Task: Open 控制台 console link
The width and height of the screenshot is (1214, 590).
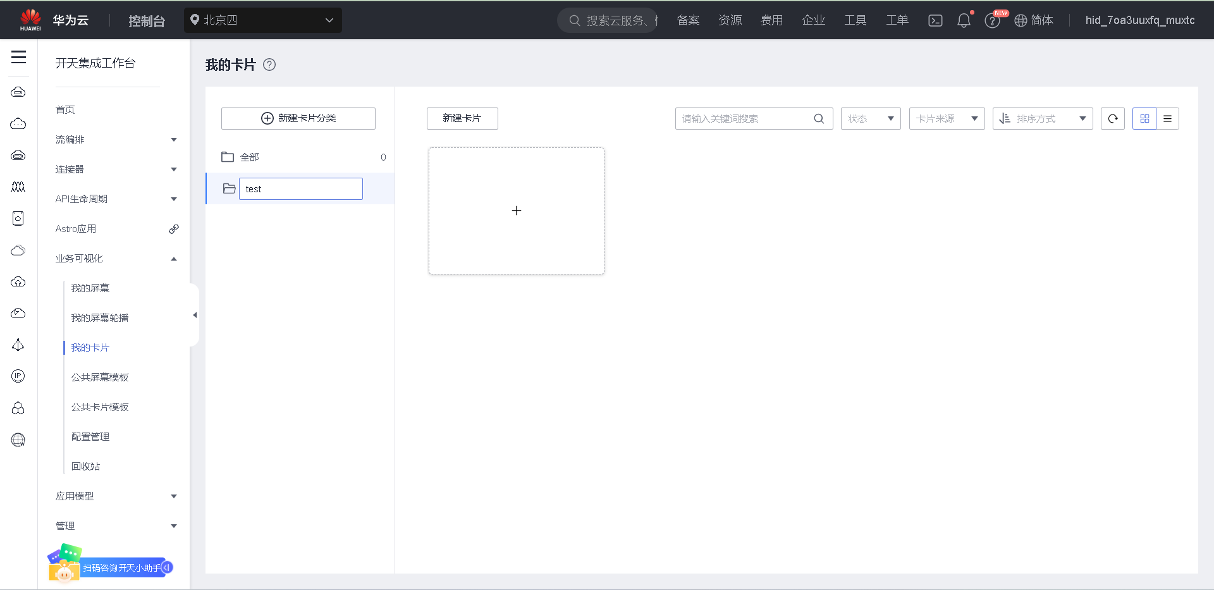Action: tap(147, 21)
